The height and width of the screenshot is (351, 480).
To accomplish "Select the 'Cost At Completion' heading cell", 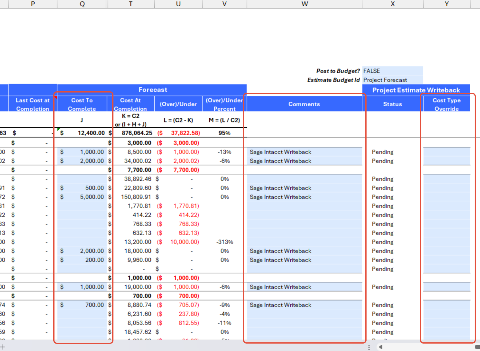I will (x=130, y=104).
